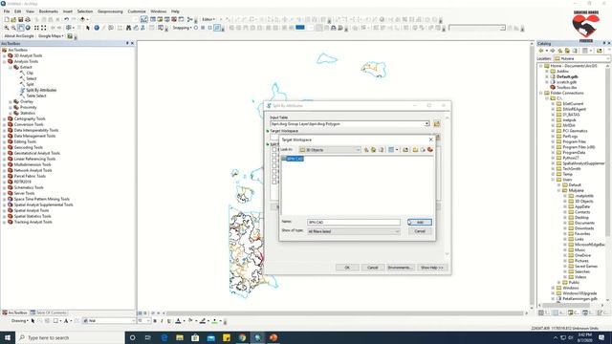Toggle Underline in the Drawing toolbar
This screenshot has height=344, width=612.
(168, 321)
